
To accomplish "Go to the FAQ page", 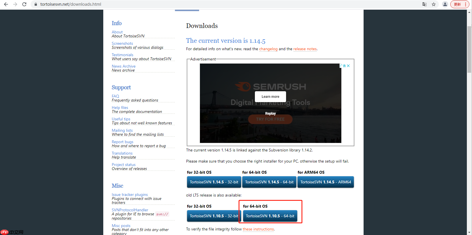I will click(x=115, y=96).
